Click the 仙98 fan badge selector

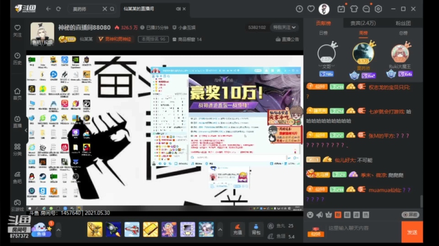click(316, 232)
